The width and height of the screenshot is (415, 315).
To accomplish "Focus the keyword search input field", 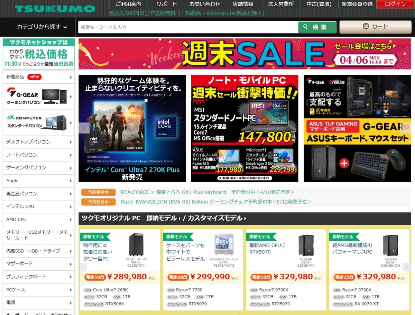I will click(188, 27).
